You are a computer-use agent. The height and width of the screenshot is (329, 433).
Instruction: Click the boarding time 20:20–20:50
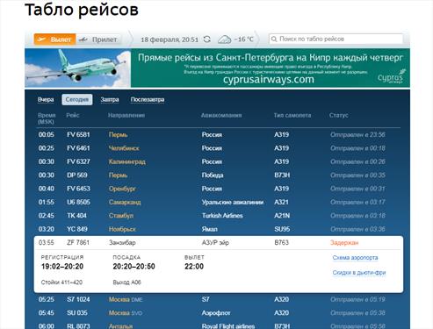coord(134,267)
